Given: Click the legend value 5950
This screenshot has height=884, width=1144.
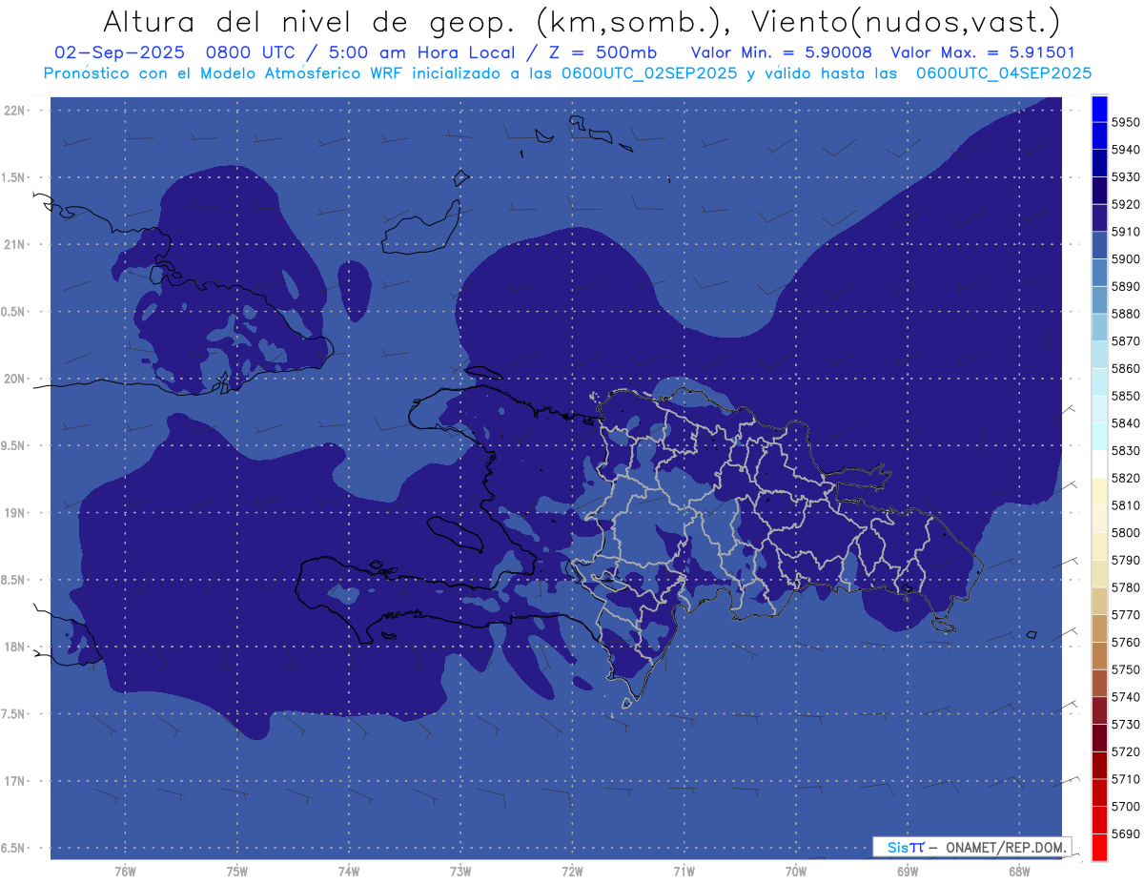Looking at the screenshot, I should tap(1125, 122).
